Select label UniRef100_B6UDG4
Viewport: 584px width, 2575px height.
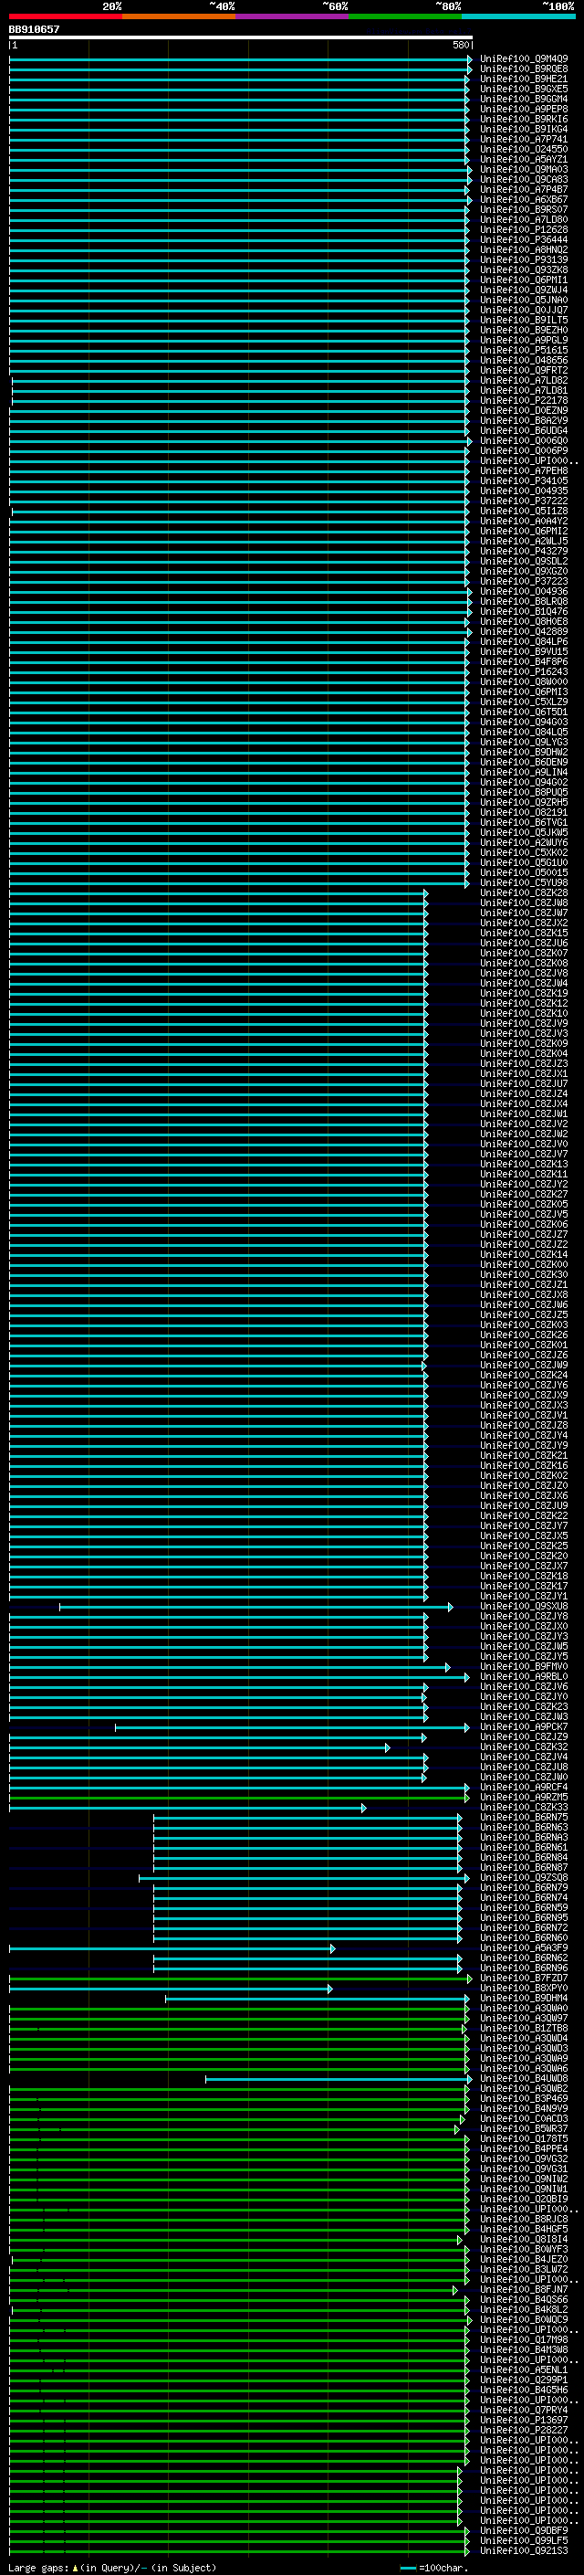pyautogui.click(x=524, y=431)
